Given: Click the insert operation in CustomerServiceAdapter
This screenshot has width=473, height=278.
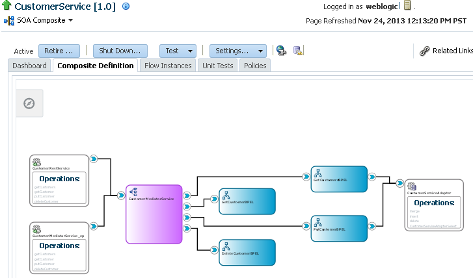Looking at the screenshot, I should pos(414,216).
